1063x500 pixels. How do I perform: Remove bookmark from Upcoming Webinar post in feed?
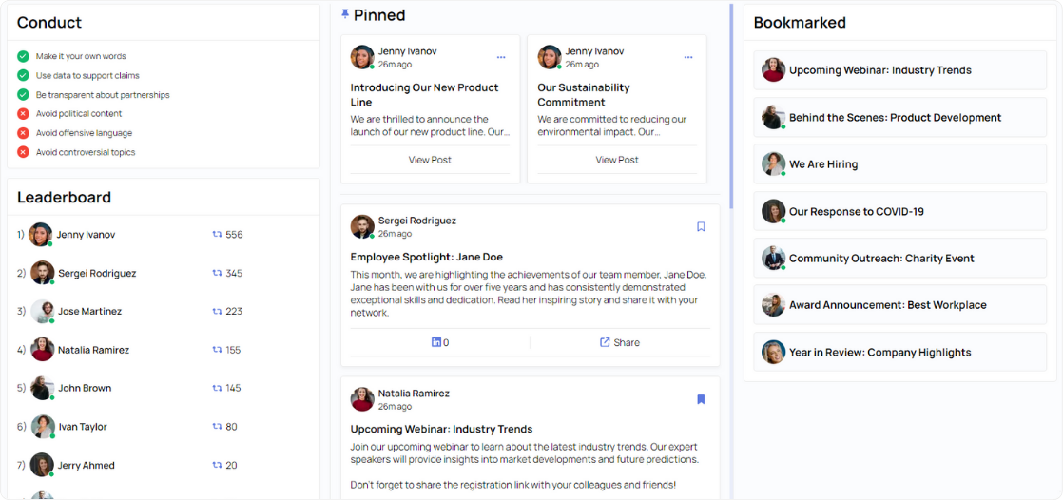701,400
